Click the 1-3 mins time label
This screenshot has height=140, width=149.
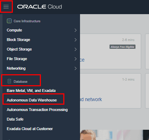(x=128, y=80)
